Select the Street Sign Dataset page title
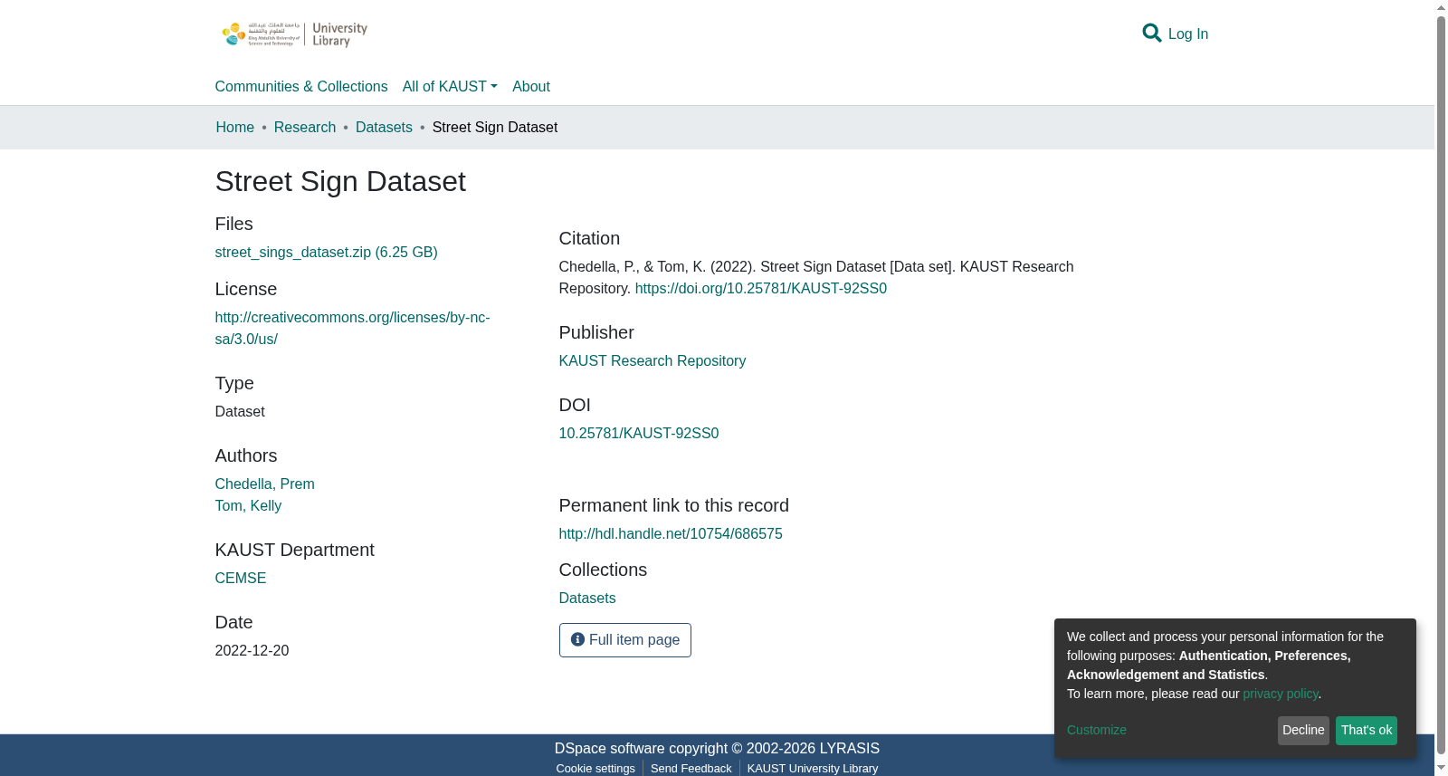 point(340,182)
